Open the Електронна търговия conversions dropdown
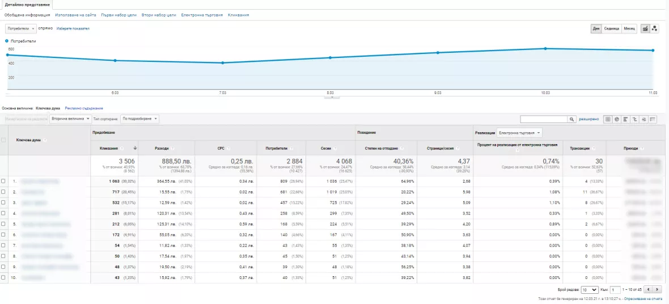The width and height of the screenshot is (669, 304). pyautogui.click(x=520, y=133)
